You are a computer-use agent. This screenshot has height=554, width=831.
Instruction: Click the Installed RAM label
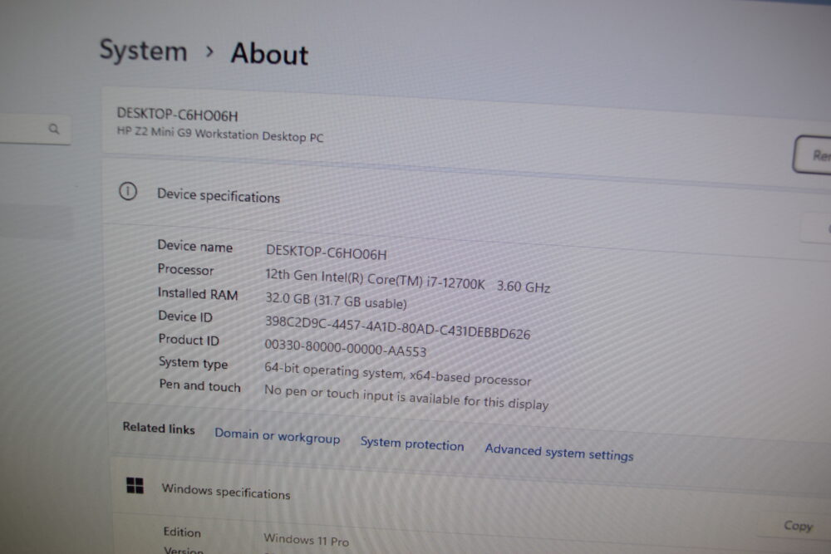click(x=198, y=293)
